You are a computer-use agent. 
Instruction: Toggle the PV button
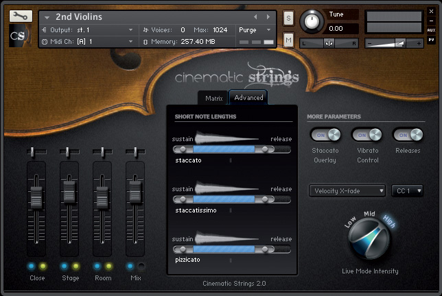click(431, 40)
